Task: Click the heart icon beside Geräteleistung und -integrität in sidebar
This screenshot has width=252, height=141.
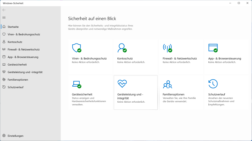Action: tap(4, 72)
